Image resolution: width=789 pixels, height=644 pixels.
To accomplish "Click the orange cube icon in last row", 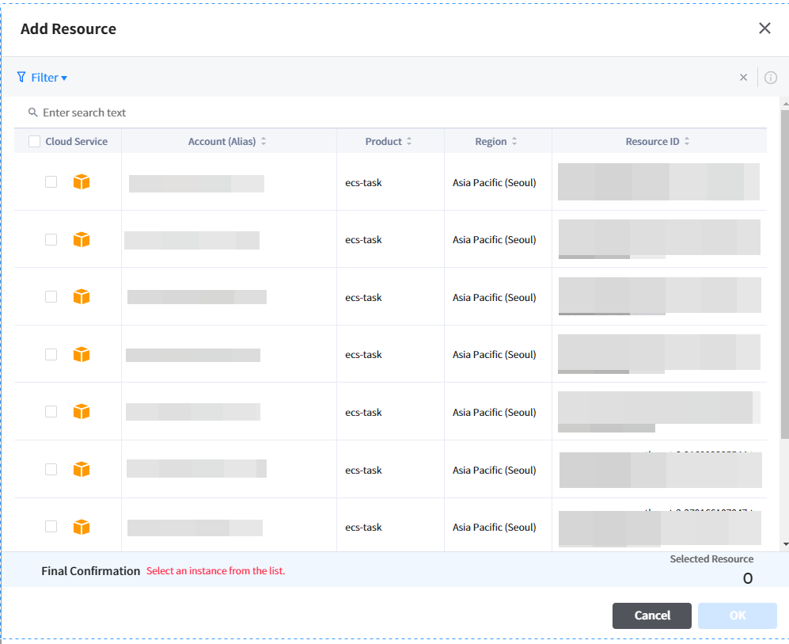I will (82, 527).
